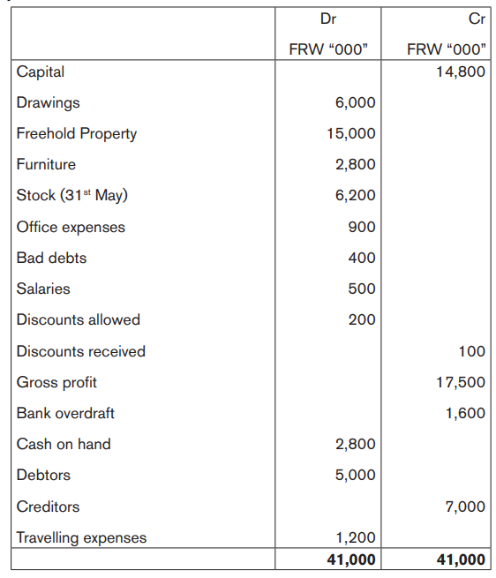Select the Capital credit value 14,800
496x578 pixels.
click(x=461, y=71)
